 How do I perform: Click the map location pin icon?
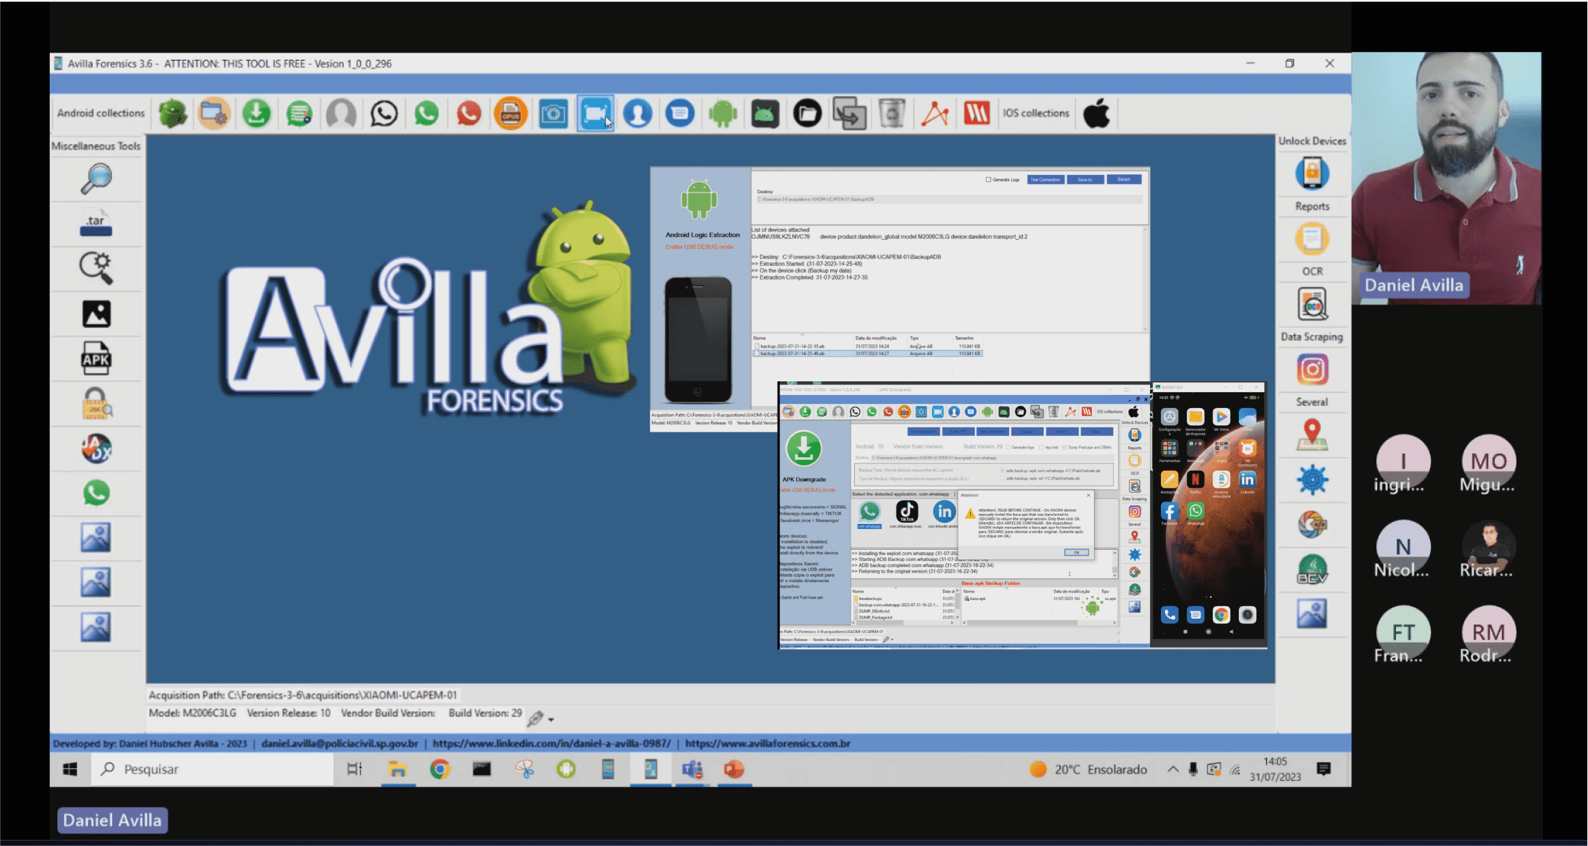point(1312,435)
